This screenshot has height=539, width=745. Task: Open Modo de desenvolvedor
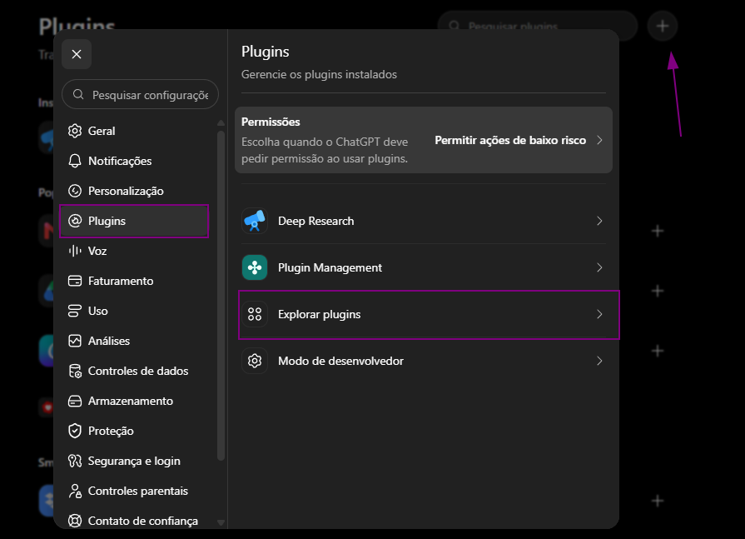(x=424, y=361)
